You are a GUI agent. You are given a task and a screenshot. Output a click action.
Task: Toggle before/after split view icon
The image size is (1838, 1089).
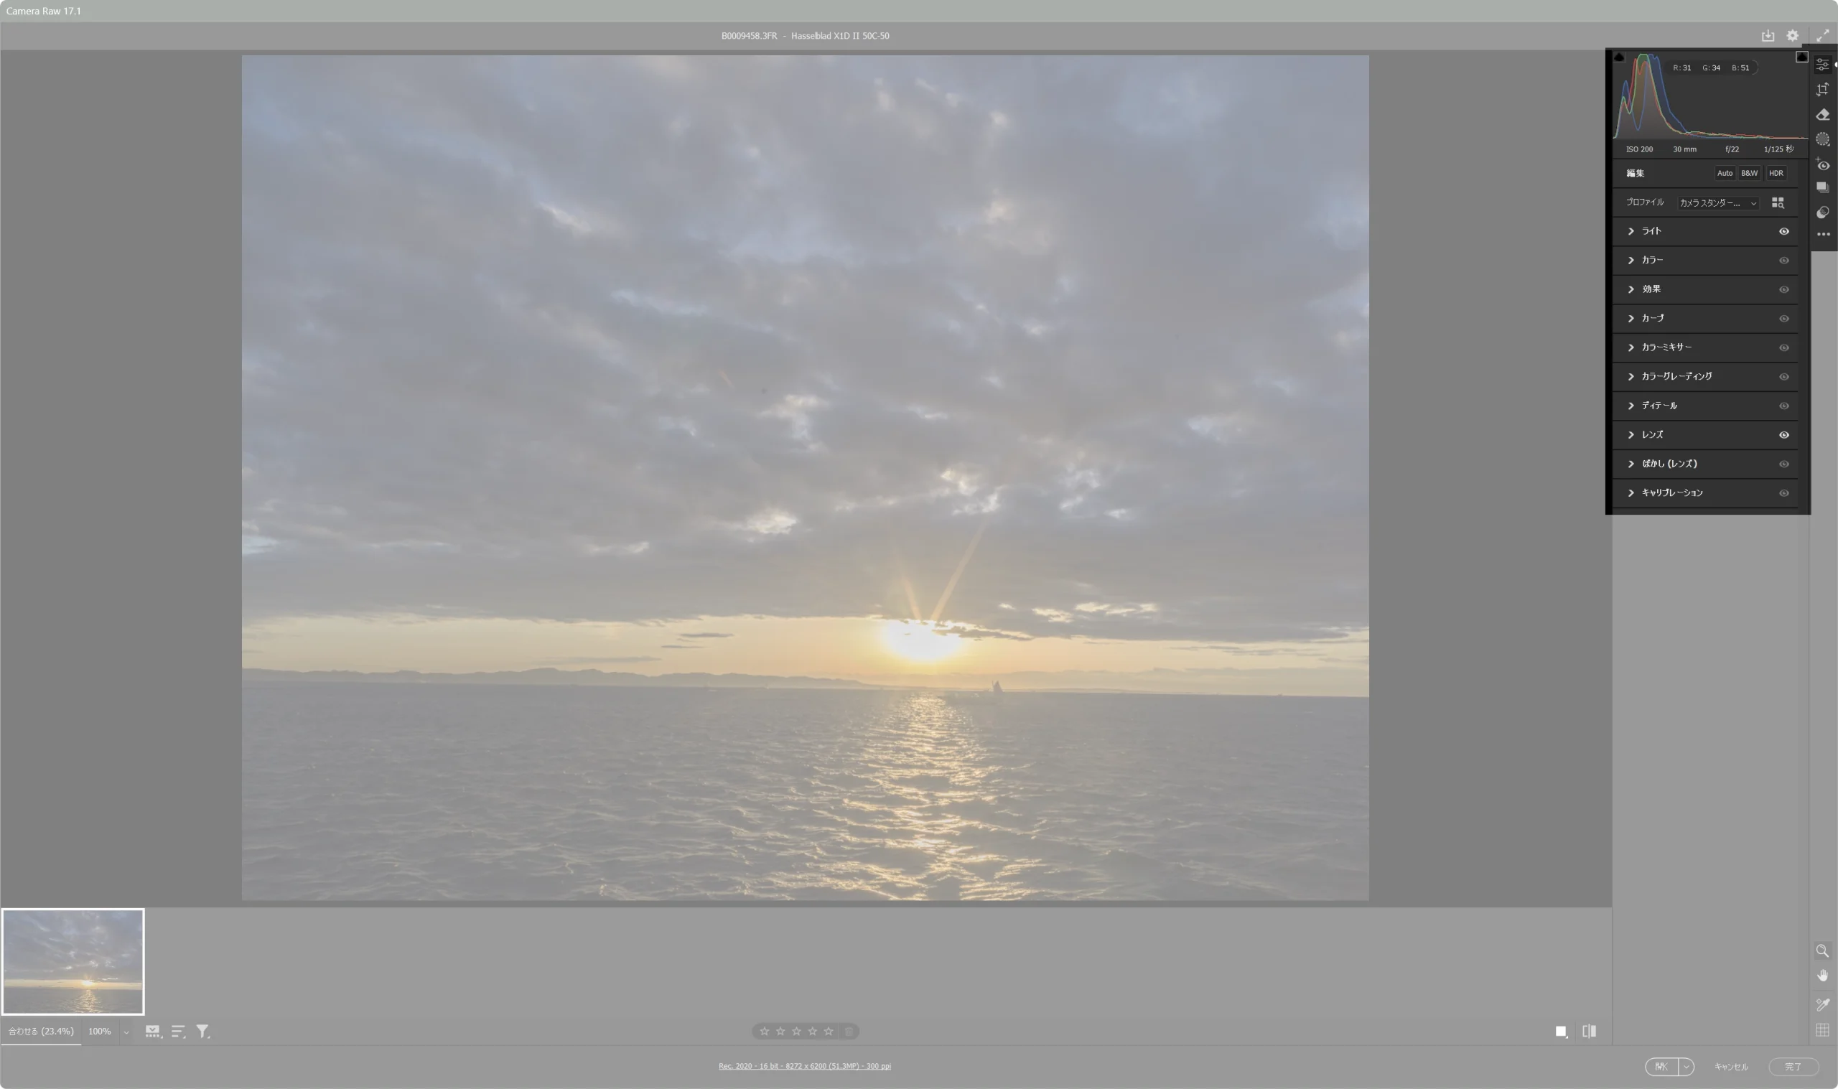coord(1590,1032)
